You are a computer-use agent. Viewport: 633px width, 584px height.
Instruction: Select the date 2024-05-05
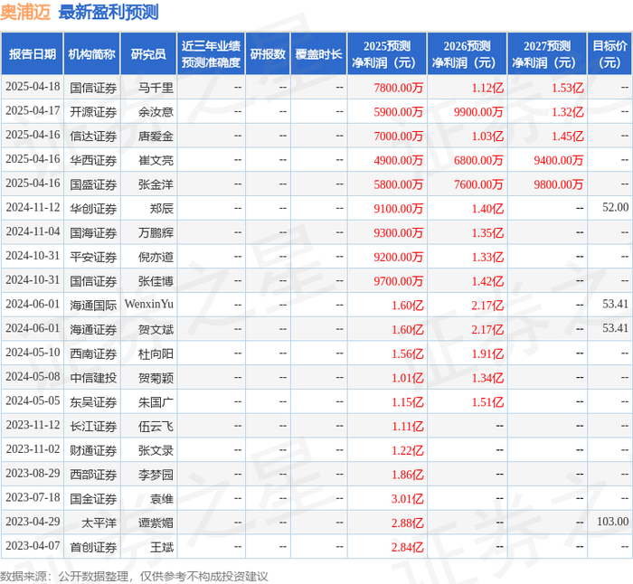tap(33, 401)
